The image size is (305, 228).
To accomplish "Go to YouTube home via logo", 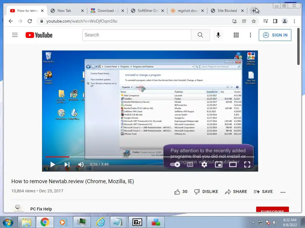I will coord(39,35).
